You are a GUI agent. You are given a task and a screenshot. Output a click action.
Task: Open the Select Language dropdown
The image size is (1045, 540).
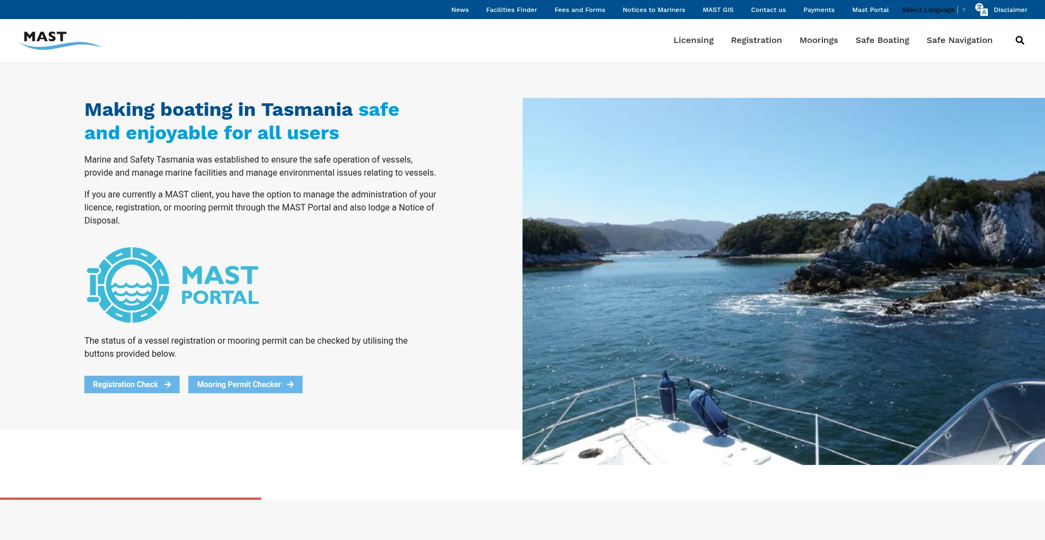[933, 10]
